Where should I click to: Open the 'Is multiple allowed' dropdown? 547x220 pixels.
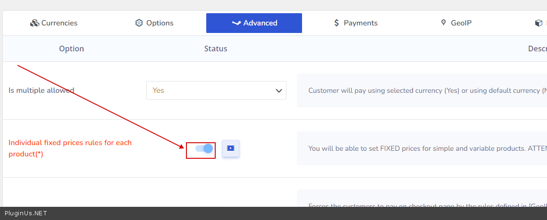point(216,90)
